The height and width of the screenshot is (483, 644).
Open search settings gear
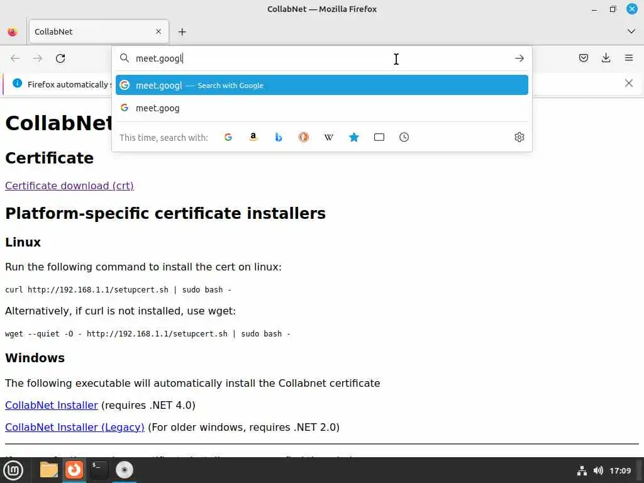[519, 137]
